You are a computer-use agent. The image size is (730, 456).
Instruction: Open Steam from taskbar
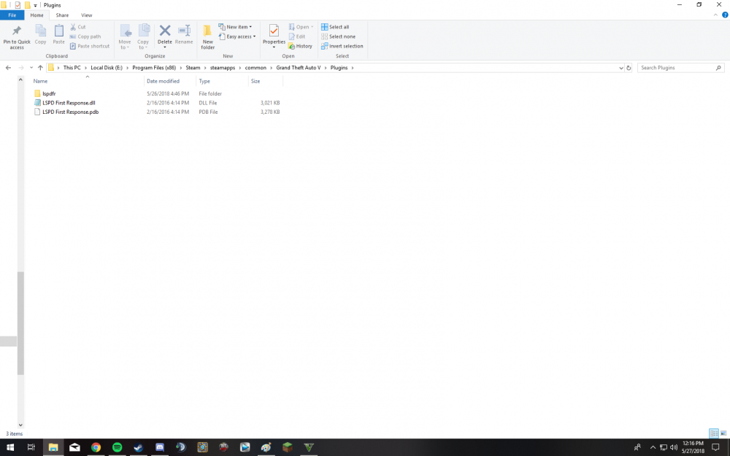138,447
